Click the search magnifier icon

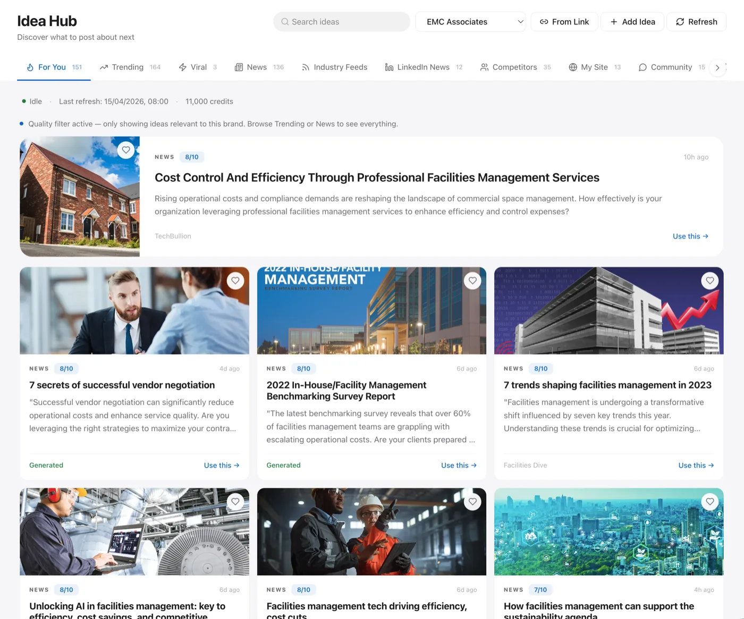coord(285,22)
